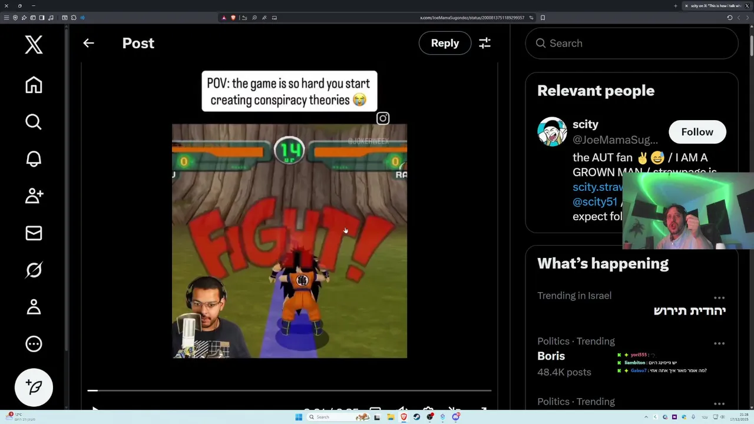Compose new post with feather button
This screenshot has height=424, width=754.
[34, 387]
